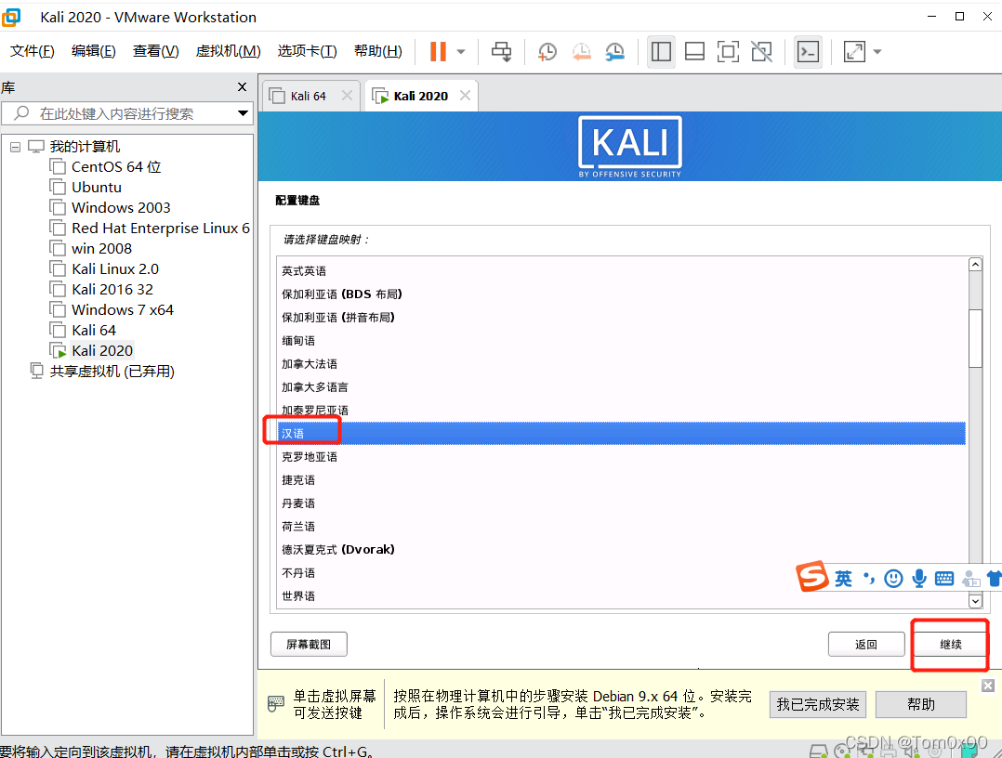Revert to the previous snapshot

pos(582,52)
